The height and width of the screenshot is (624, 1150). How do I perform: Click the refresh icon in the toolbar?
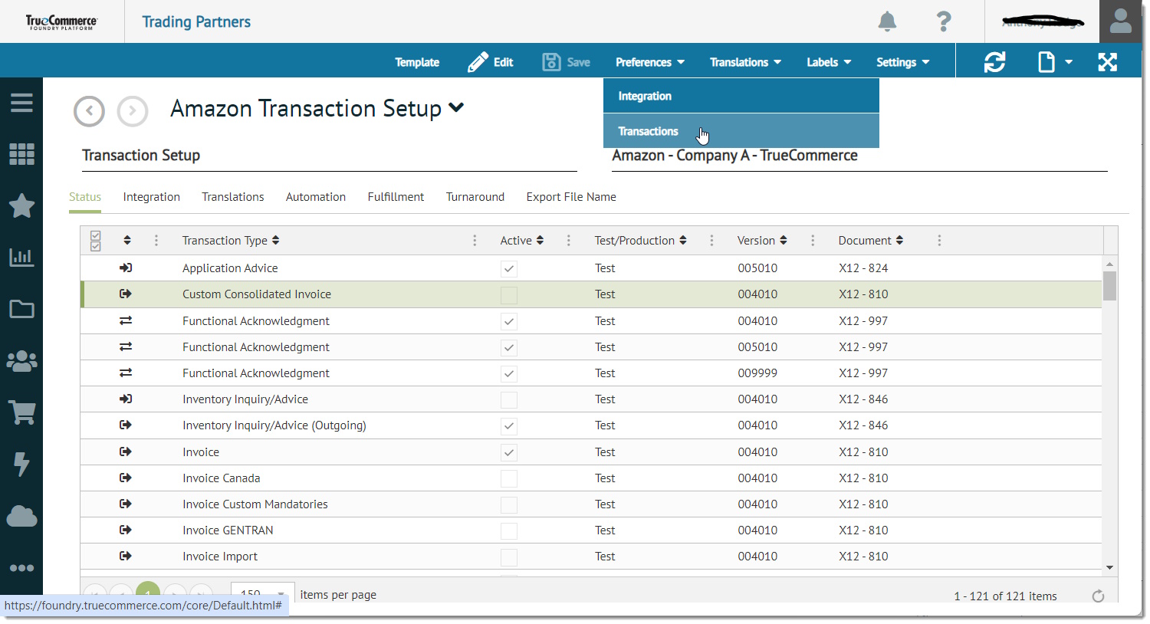coord(994,62)
